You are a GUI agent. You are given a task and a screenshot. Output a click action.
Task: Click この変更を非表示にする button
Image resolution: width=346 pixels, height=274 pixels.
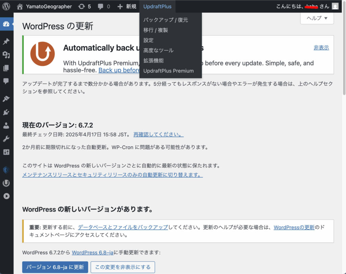point(123,267)
